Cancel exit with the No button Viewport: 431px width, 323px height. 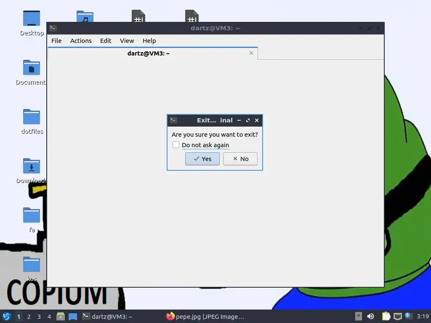pyautogui.click(x=240, y=159)
